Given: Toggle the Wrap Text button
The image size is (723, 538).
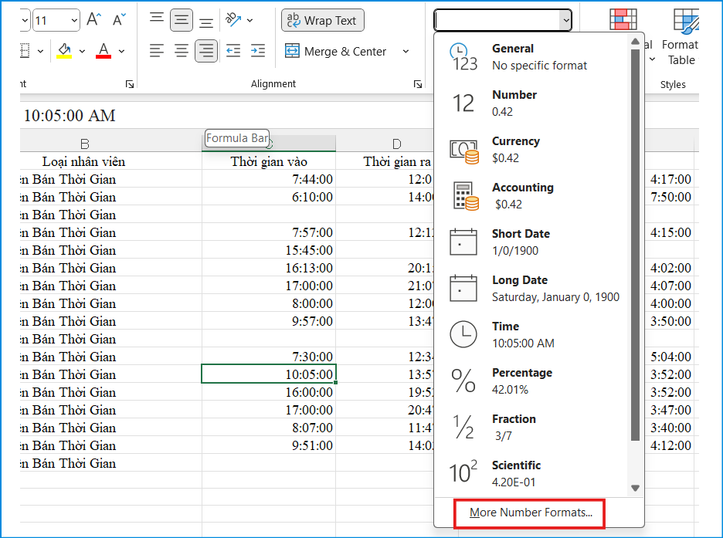Looking at the screenshot, I should tap(322, 20).
